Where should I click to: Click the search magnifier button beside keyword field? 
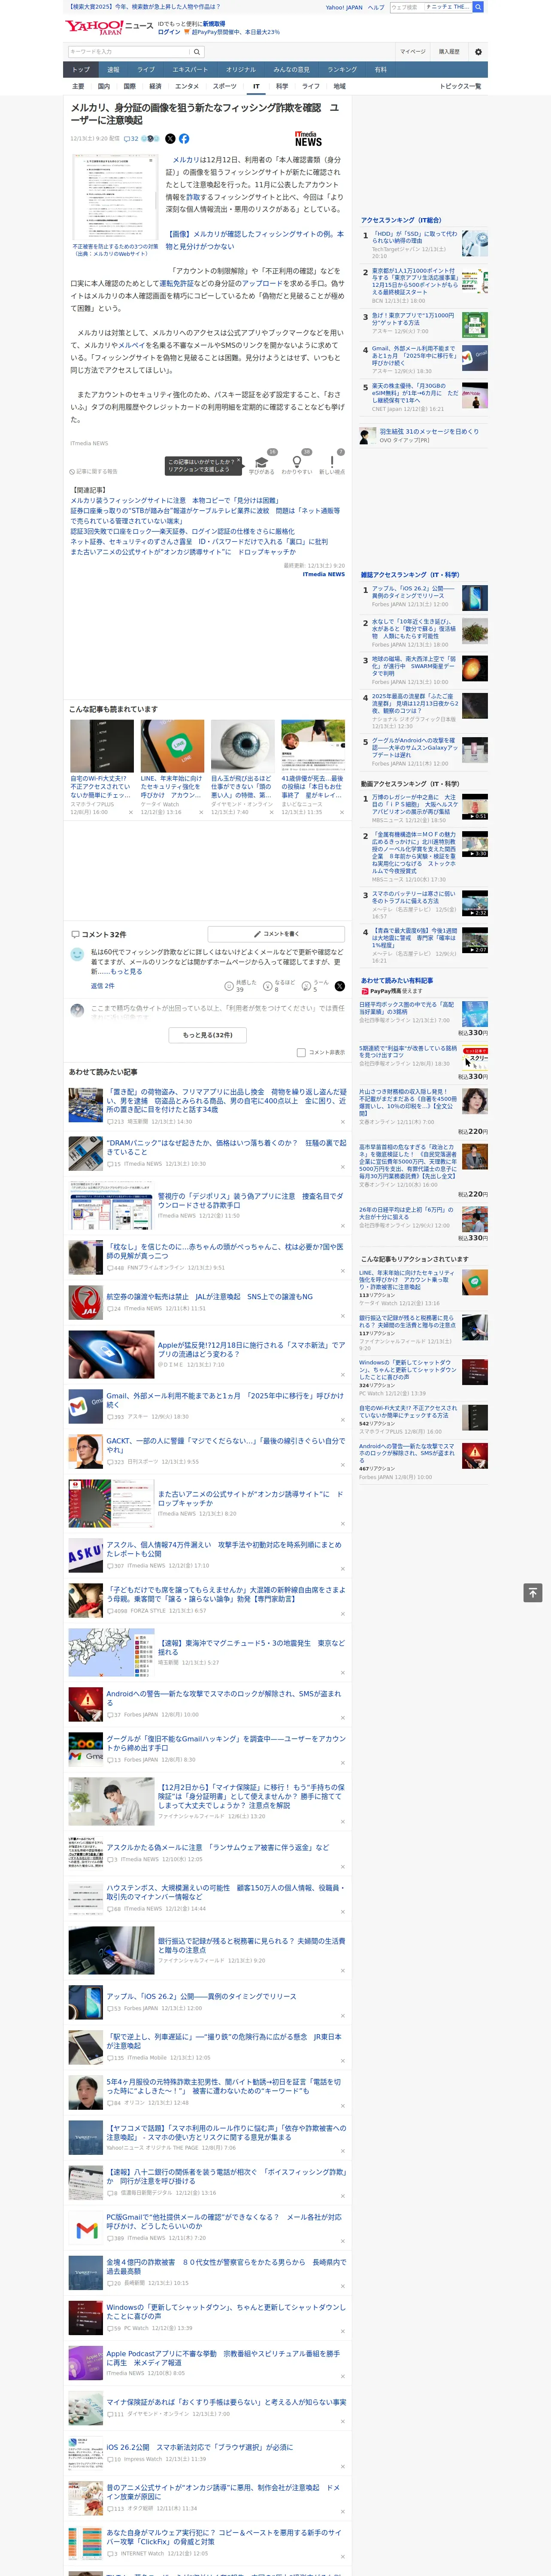click(x=197, y=52)
